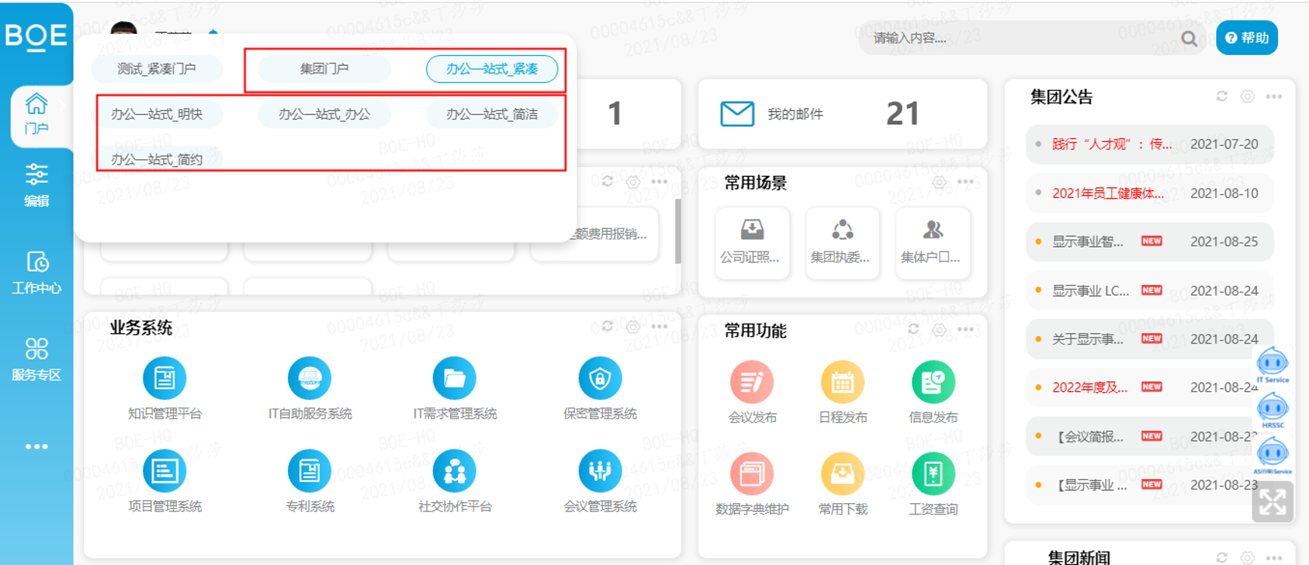Open the 社交协作平台 icon
This screenshot has height=565, width=1309.
coord(454,471)
